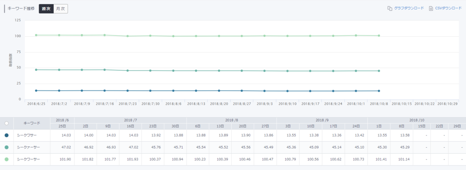466x170 pixels.
Task: Click the light green data point at 2018/10/8
Action: coord(379,35)
